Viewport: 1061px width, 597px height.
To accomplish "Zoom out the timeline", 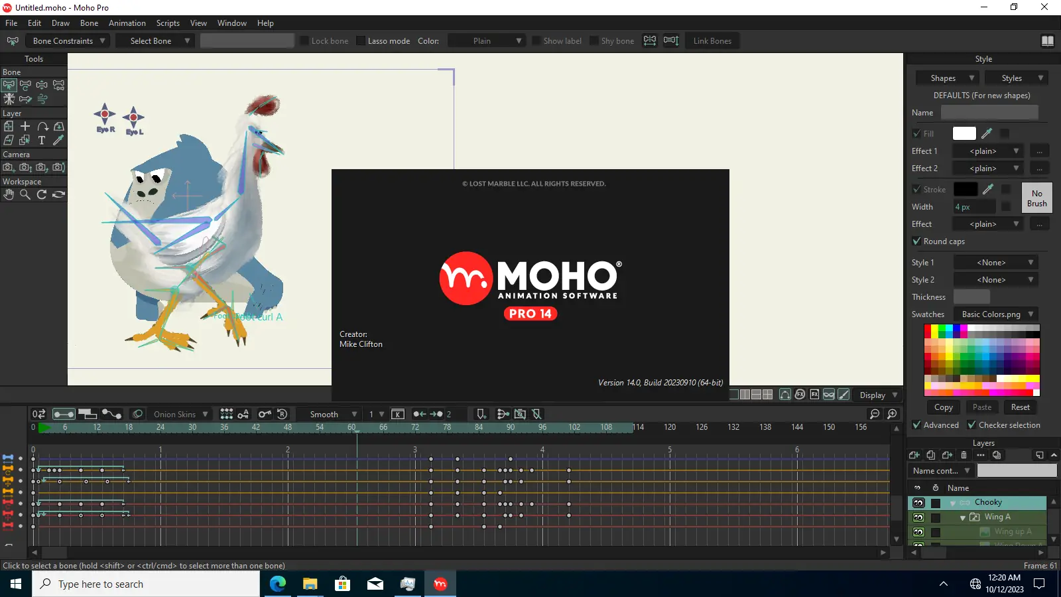I will (x=875, y=414).
